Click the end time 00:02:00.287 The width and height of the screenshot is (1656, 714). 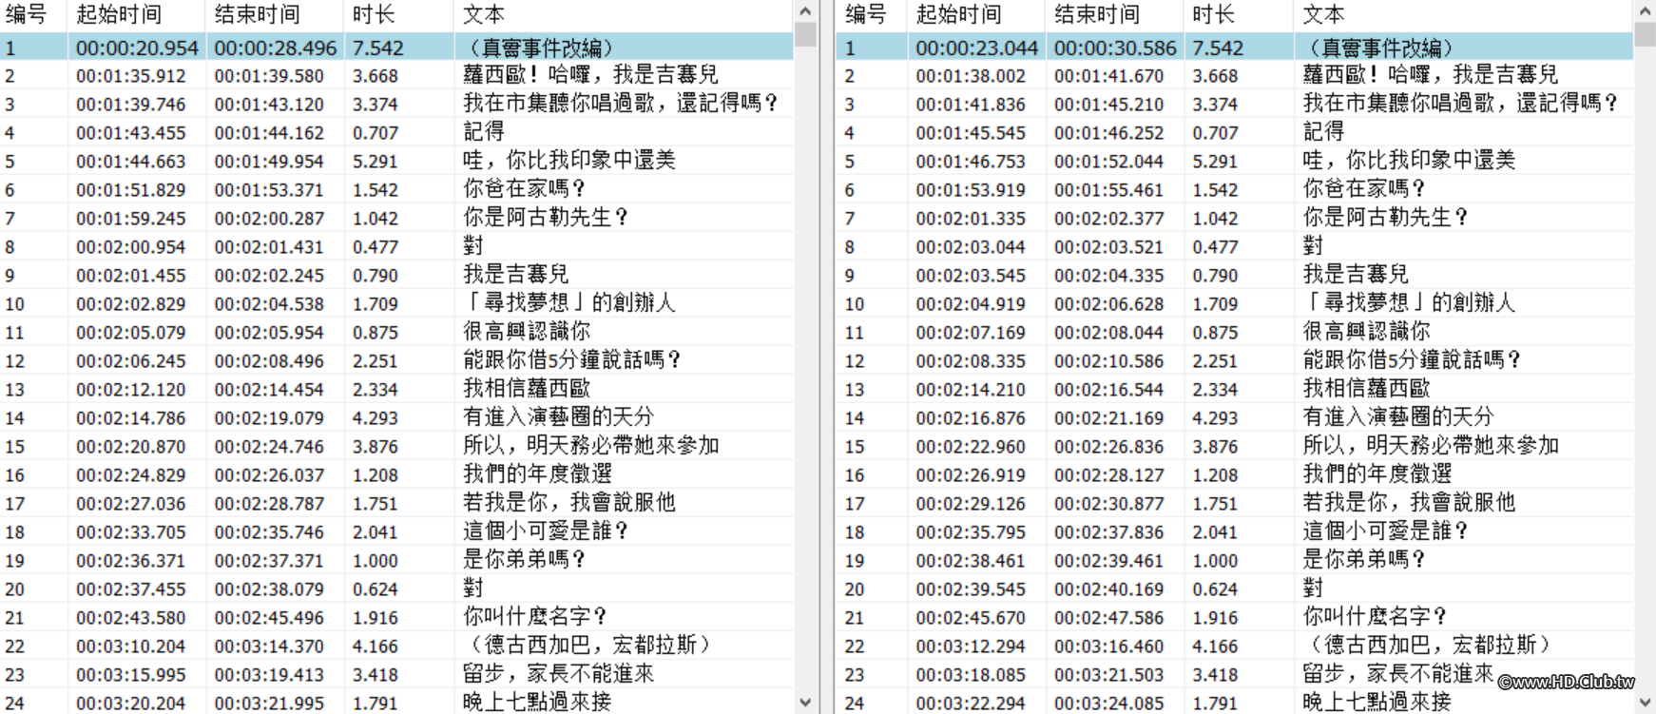(269, 219)
